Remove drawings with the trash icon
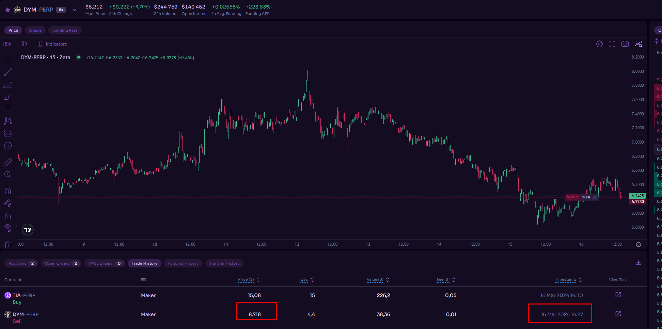The image size is (662, 329). pos(8,245)
